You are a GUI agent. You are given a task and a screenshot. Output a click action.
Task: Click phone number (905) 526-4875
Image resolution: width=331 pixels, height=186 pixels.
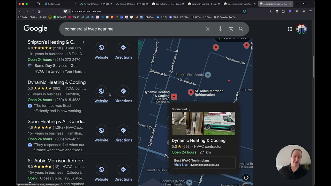pos(68,139)
